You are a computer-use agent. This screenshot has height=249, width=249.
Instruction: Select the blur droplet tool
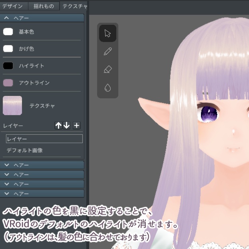pyautogui.click(x=108, y=88)
